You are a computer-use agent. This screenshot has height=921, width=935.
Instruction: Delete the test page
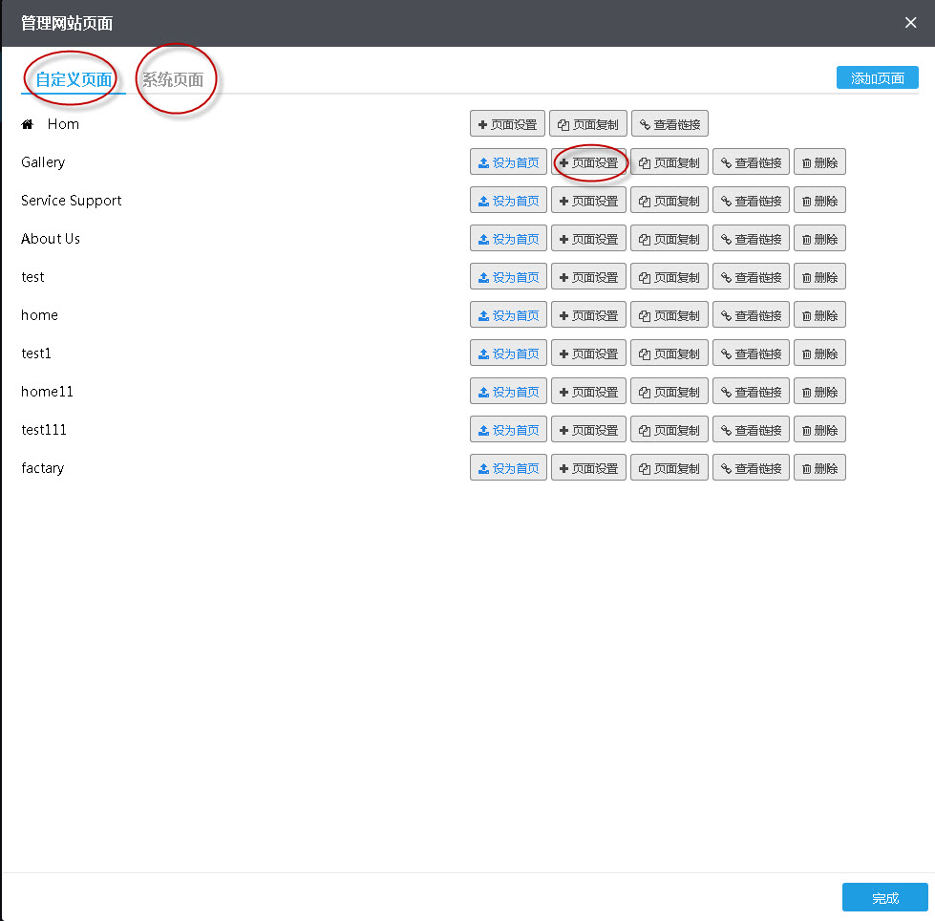[819, 277]
